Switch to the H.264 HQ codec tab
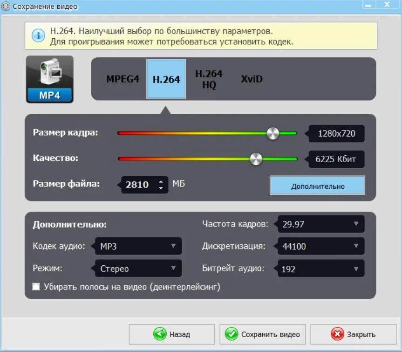 209,79
